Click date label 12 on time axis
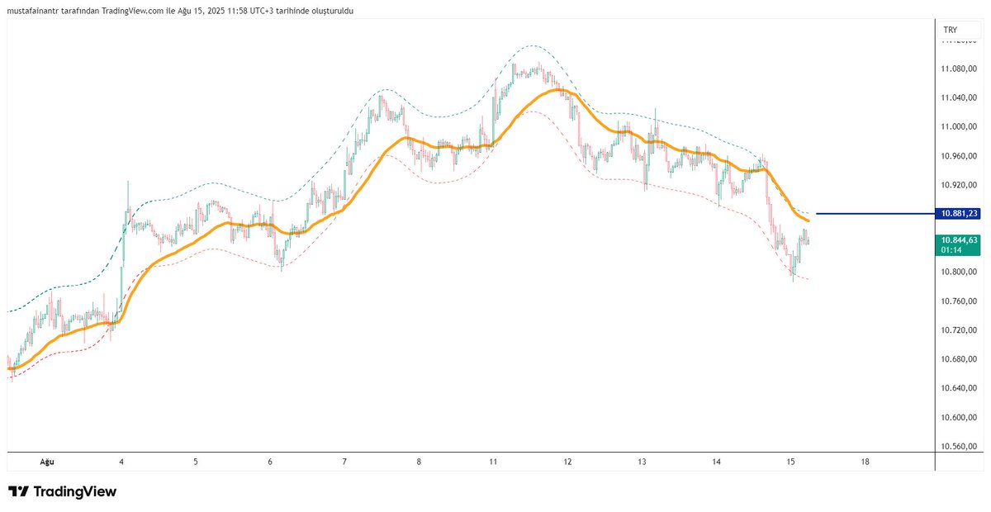Screen dimensions: 991x512 click(567, 462)
